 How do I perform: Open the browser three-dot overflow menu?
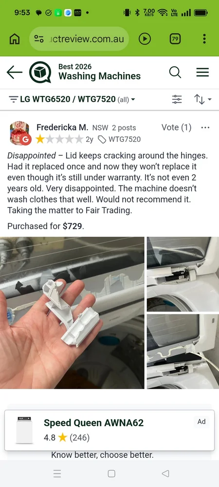204,39
